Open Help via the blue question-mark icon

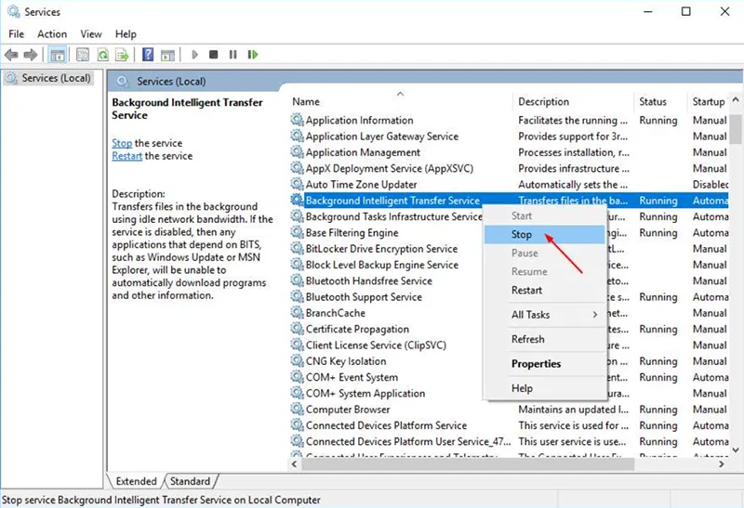[x=147, y=55]
